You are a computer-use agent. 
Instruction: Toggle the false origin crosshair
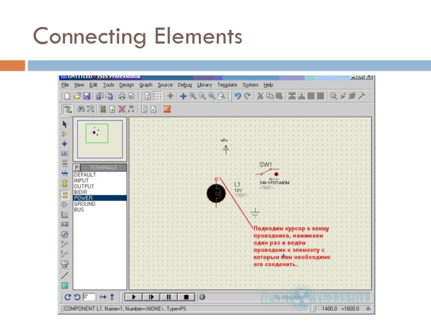[x=170, y=96]
